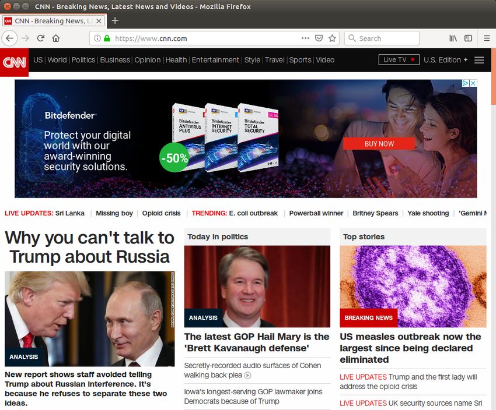Open headline Why you can't talk to Trump
Image resolution: width=496 pixels, height=410 pixels.
point(89,247)
